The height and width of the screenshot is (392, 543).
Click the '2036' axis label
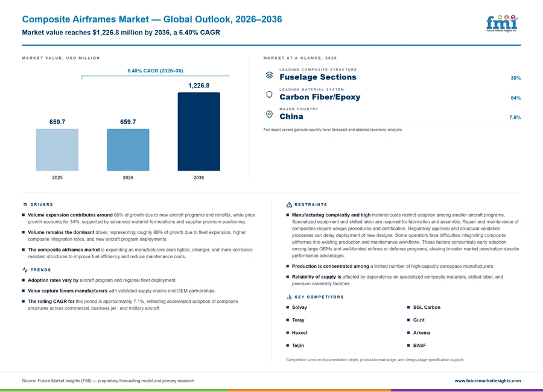pyautogui.click(x=198, y=178)
